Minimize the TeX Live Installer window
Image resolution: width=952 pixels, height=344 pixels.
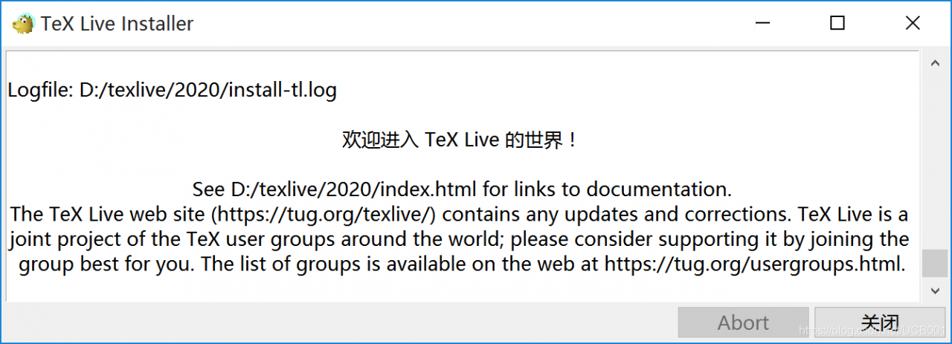(762, 24)
